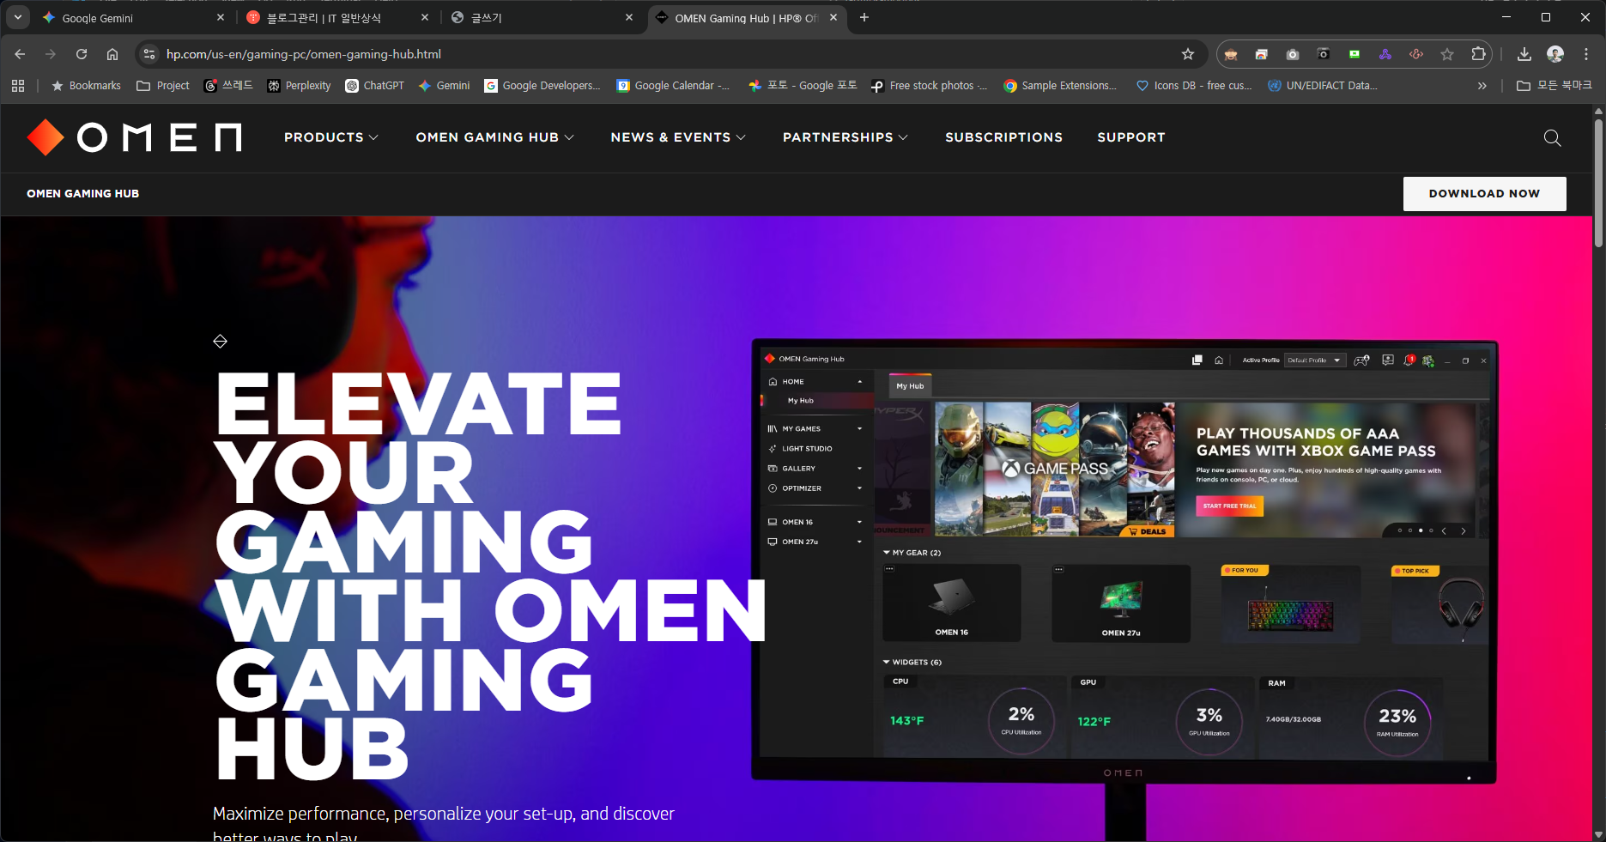Open the 모든 북마크 folder

point(1554,86)
